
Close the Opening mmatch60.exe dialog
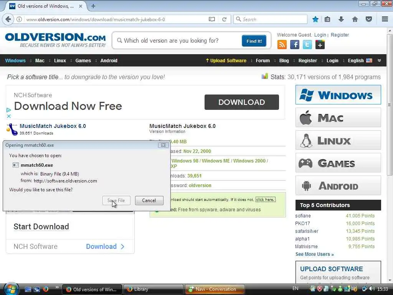pyautogui.click(x=163, y=145)
